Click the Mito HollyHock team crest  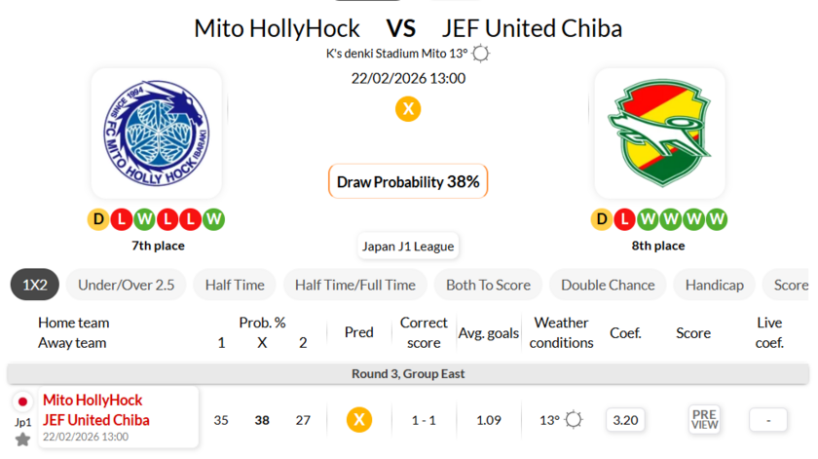click(x=157, y=134)
